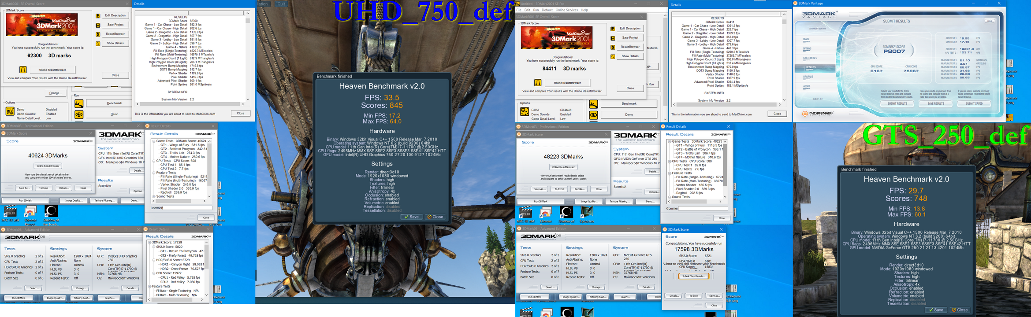Viewport: 1031px width, 317px height.
Task: Collapse the 3DMark Score: 17258 tree node
Action: 149,243
